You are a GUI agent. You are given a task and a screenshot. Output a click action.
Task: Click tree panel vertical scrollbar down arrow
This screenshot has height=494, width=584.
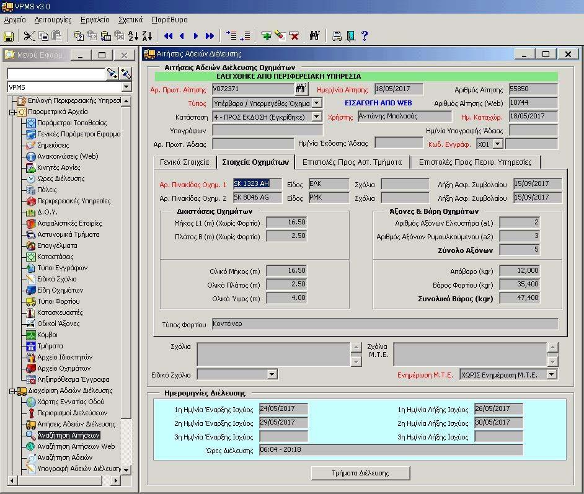tap(126, 469)
